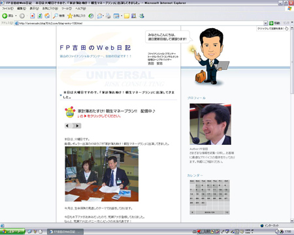
Task: Open the ツール (Tools) menu
Action: tap(67, 8)
